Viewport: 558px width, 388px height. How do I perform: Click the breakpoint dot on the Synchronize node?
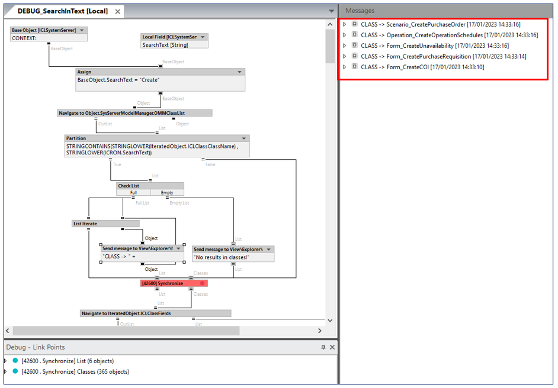202,283
